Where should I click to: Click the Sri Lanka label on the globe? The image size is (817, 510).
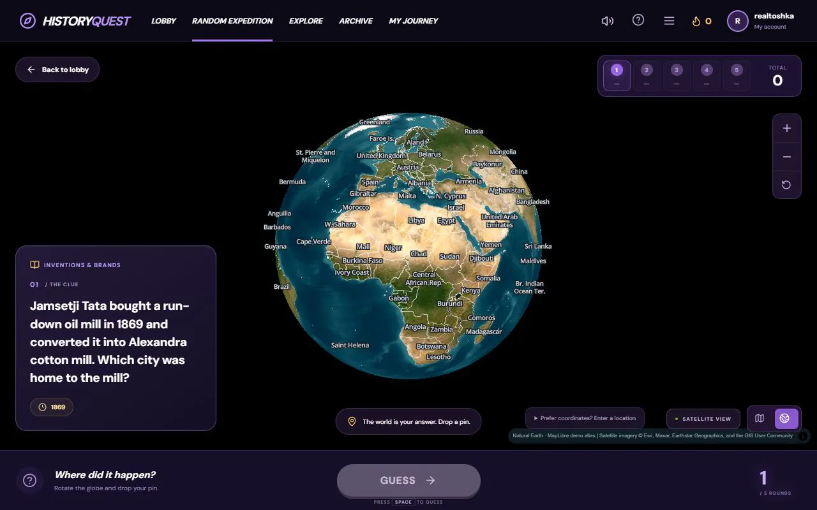click(x=538, y=246)
